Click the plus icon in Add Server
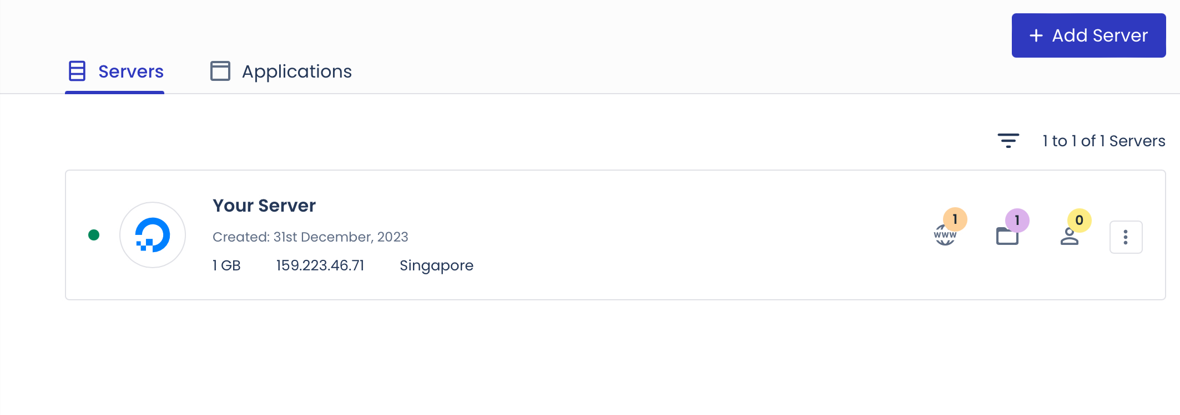Screen dimensions: 1180x415 [1036, 35]
